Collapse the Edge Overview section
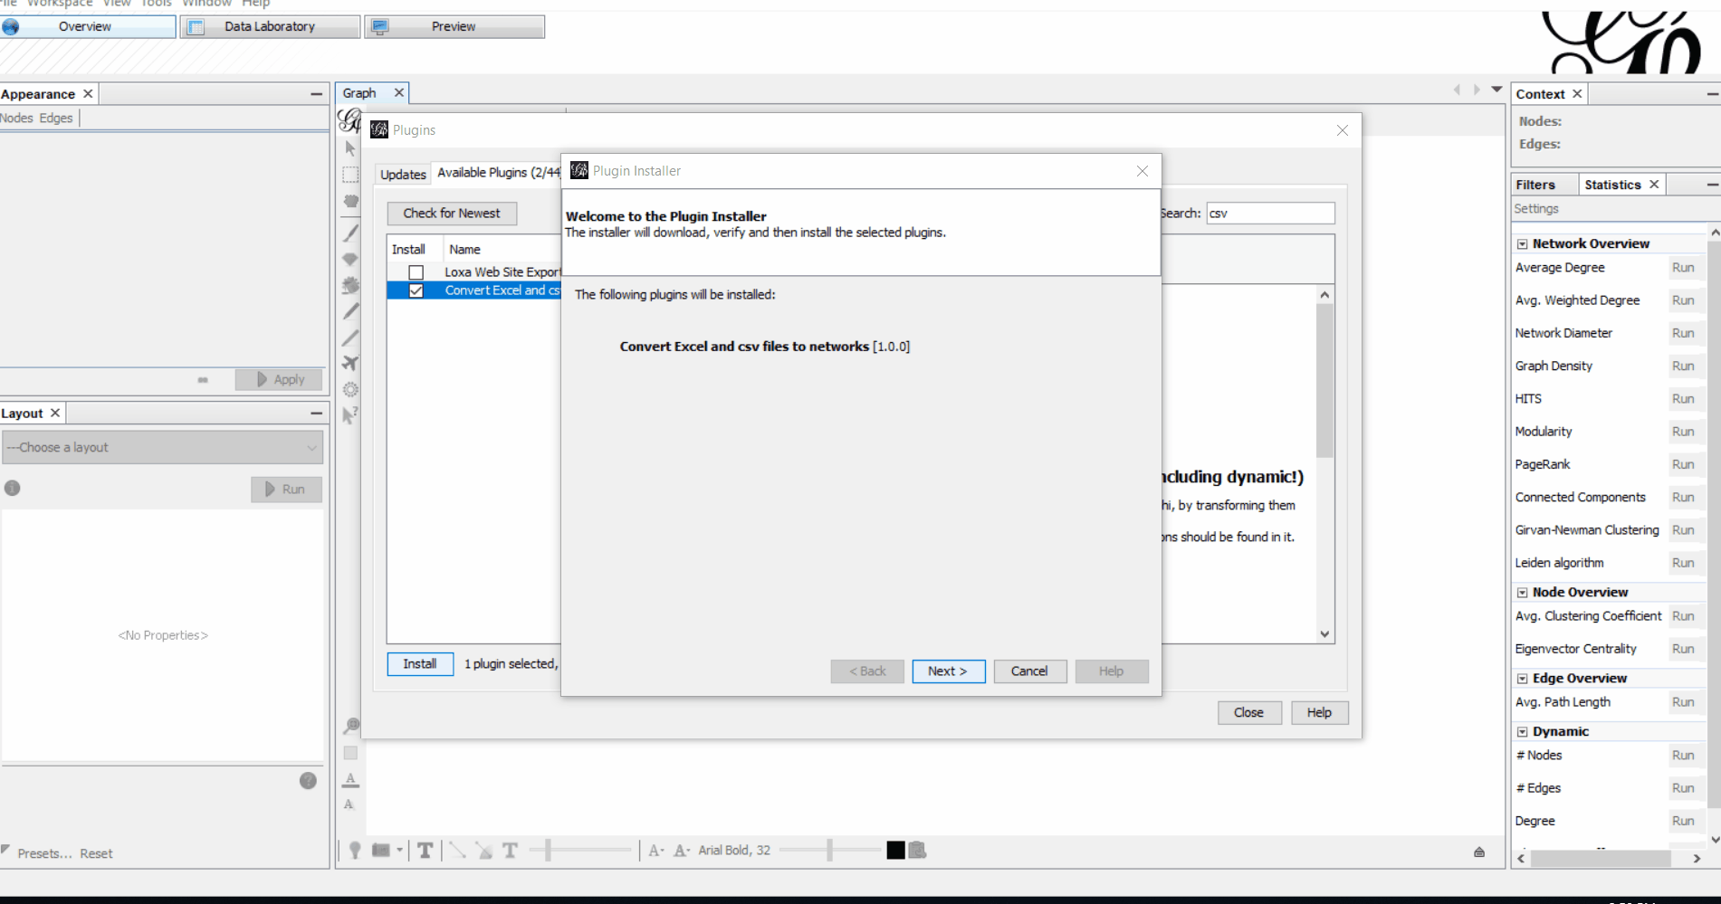 click(x=1522, y=679)
